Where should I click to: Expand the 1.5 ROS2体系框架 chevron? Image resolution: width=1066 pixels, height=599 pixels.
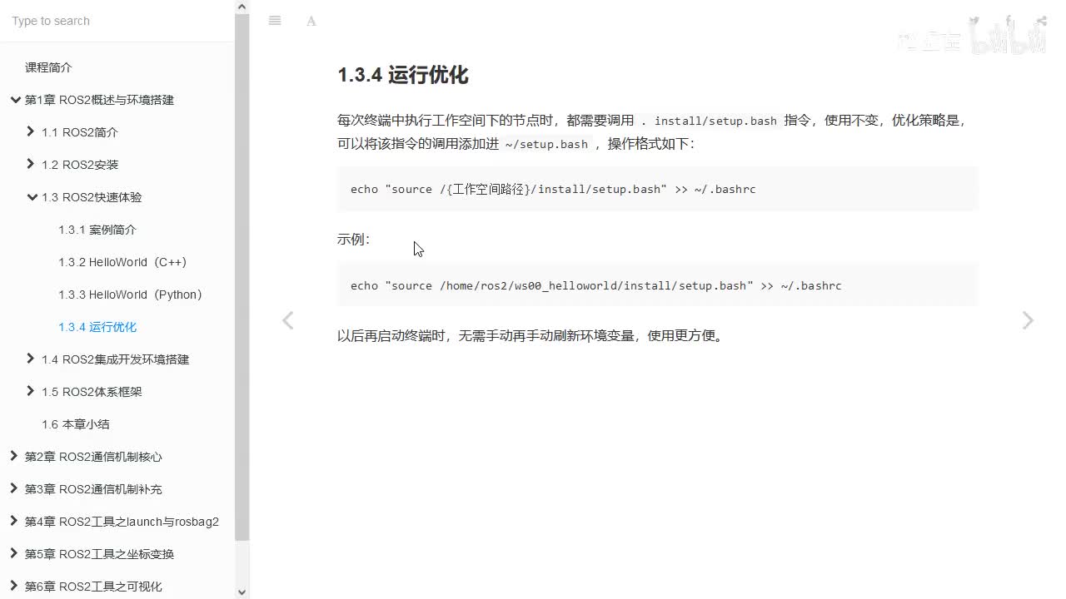point(31,391)
